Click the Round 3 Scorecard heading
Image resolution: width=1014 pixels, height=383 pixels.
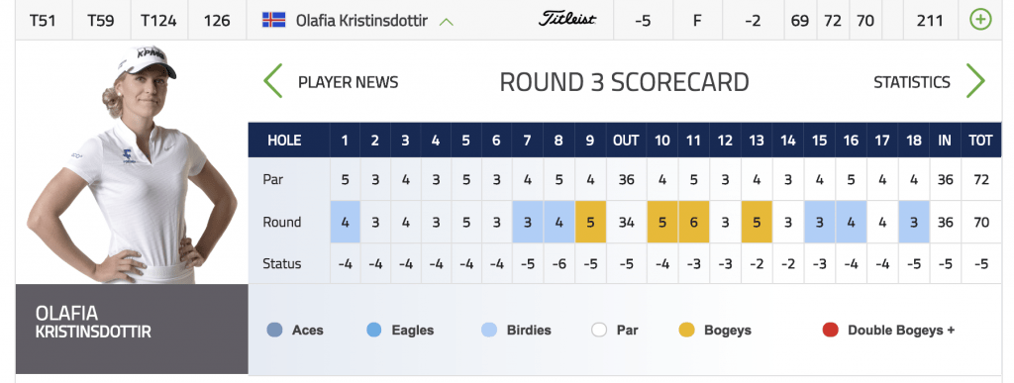tap(624, 83)
